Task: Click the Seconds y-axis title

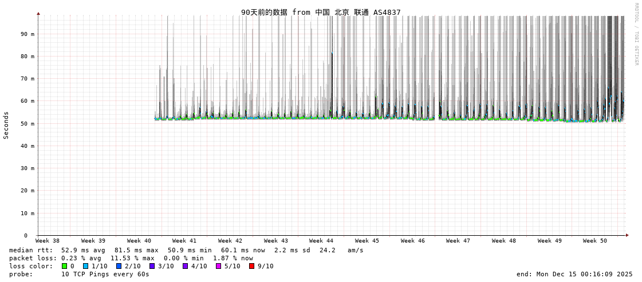Action: coord(6,125)
